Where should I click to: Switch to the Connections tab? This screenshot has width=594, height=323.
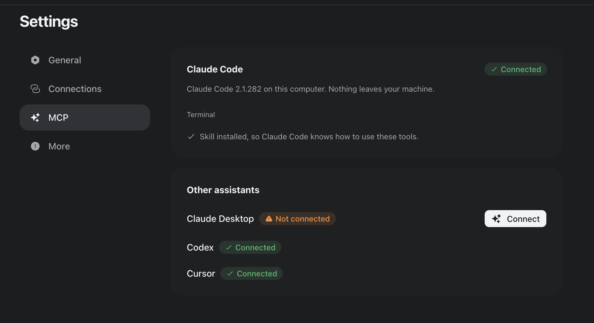(x=85, y=89)
